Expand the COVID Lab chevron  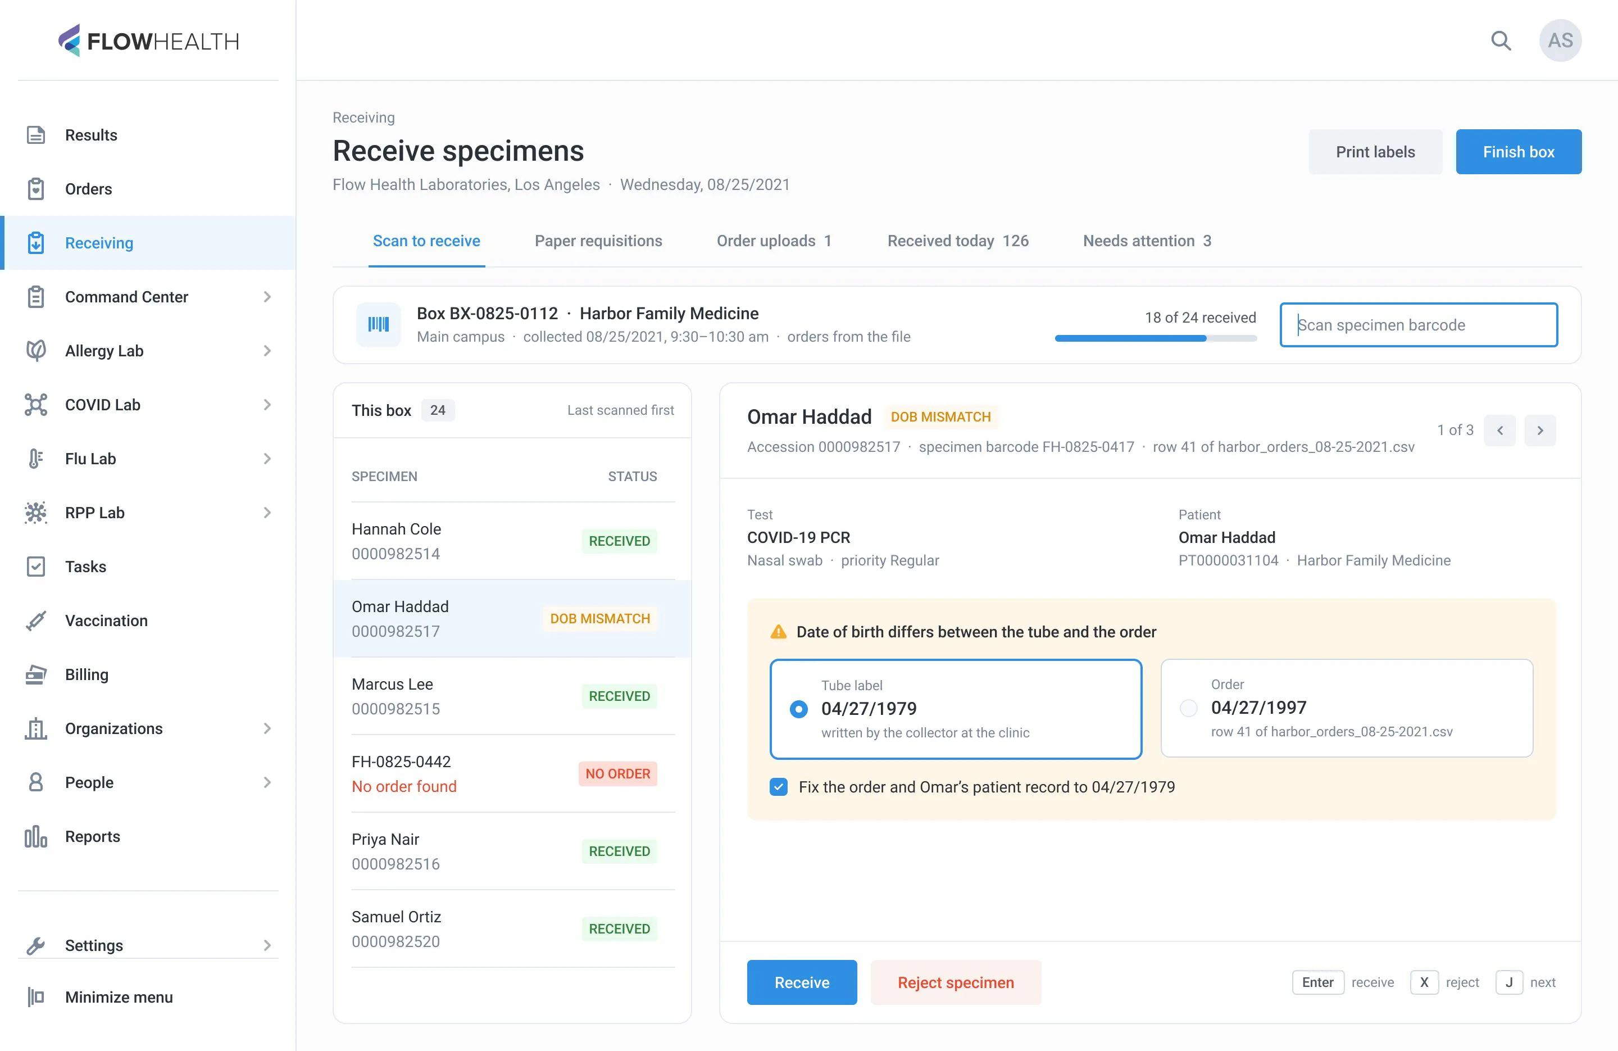[267, 404]
